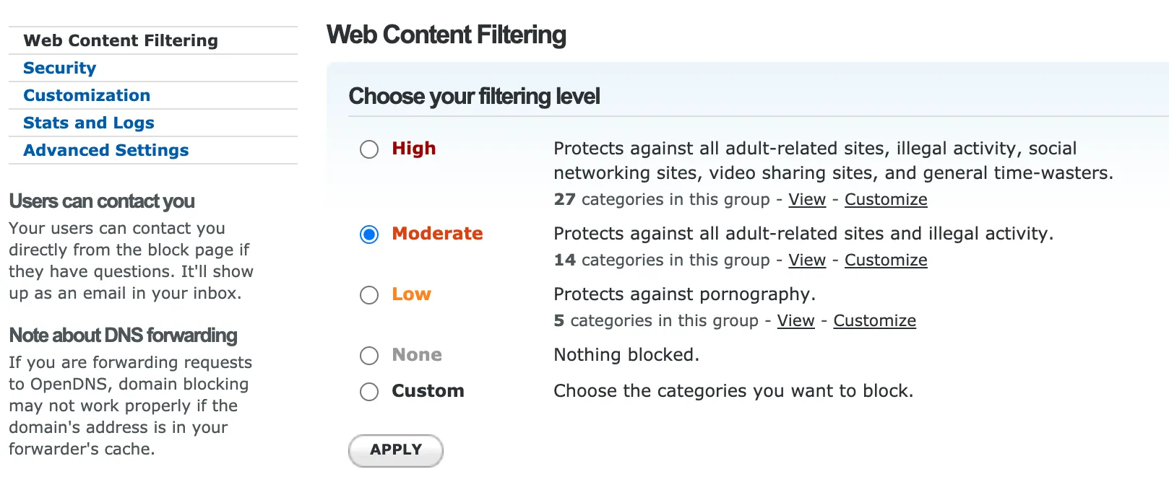Viewport: 1169px width, 482px height.
Task: Open the Security settings page
Action: [x=60, y=68]
